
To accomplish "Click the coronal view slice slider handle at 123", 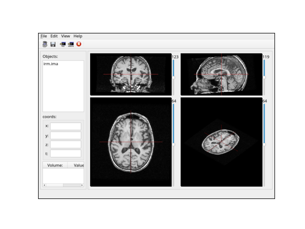I will 173,77.
